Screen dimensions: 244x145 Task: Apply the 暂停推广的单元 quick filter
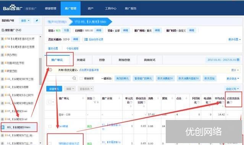143,79
